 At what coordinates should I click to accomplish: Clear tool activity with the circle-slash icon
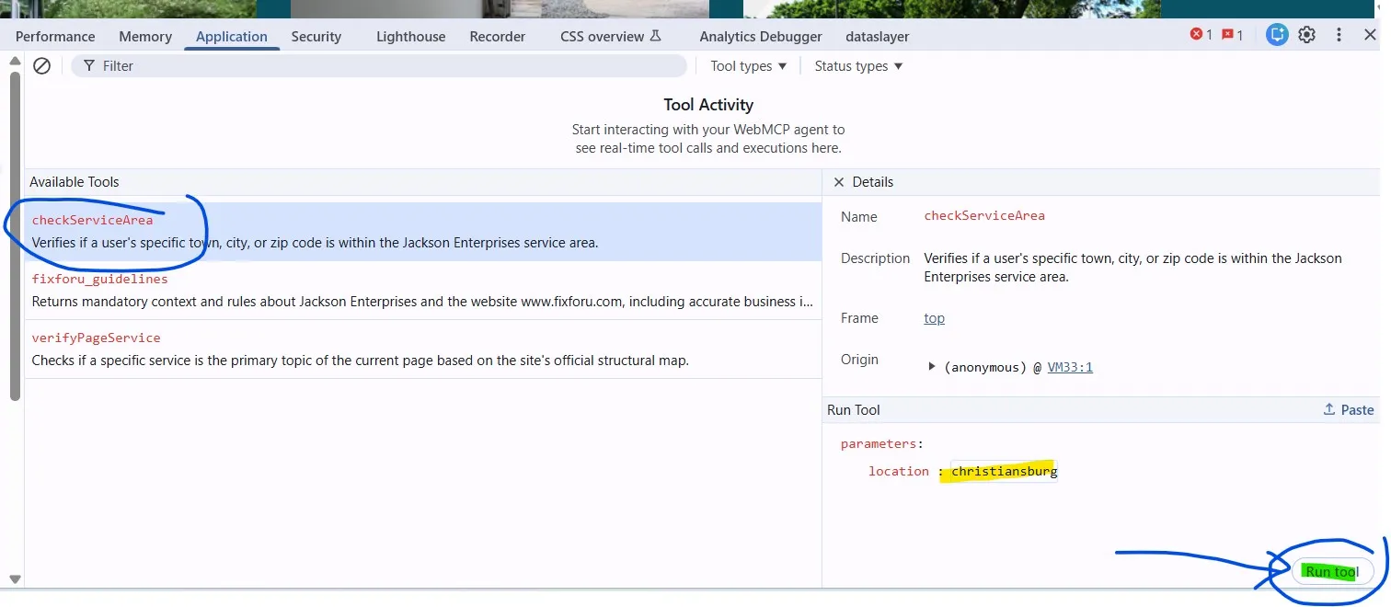tap(41, 66)
